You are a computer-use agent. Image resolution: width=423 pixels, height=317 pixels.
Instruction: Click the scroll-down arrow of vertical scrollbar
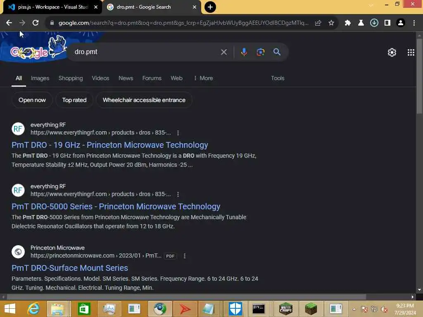(x=419, y=290)
